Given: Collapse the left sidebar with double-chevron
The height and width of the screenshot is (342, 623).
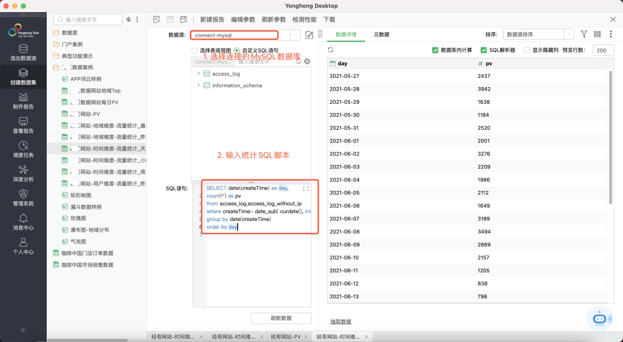Looking at the screenshot, I should [23, 330].
